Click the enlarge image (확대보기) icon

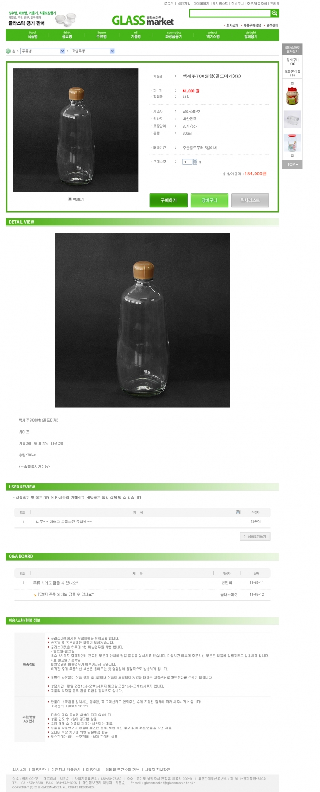point(70,199)
